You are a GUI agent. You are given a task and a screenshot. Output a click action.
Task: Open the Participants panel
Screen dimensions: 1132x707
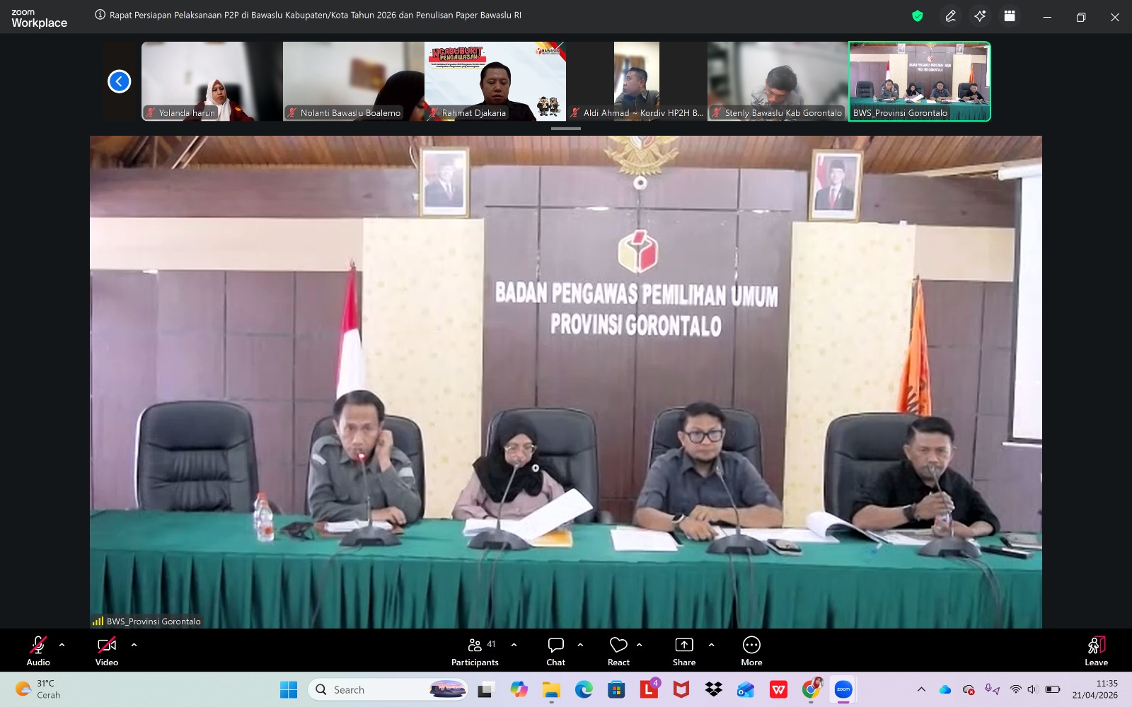click(475, 651)
